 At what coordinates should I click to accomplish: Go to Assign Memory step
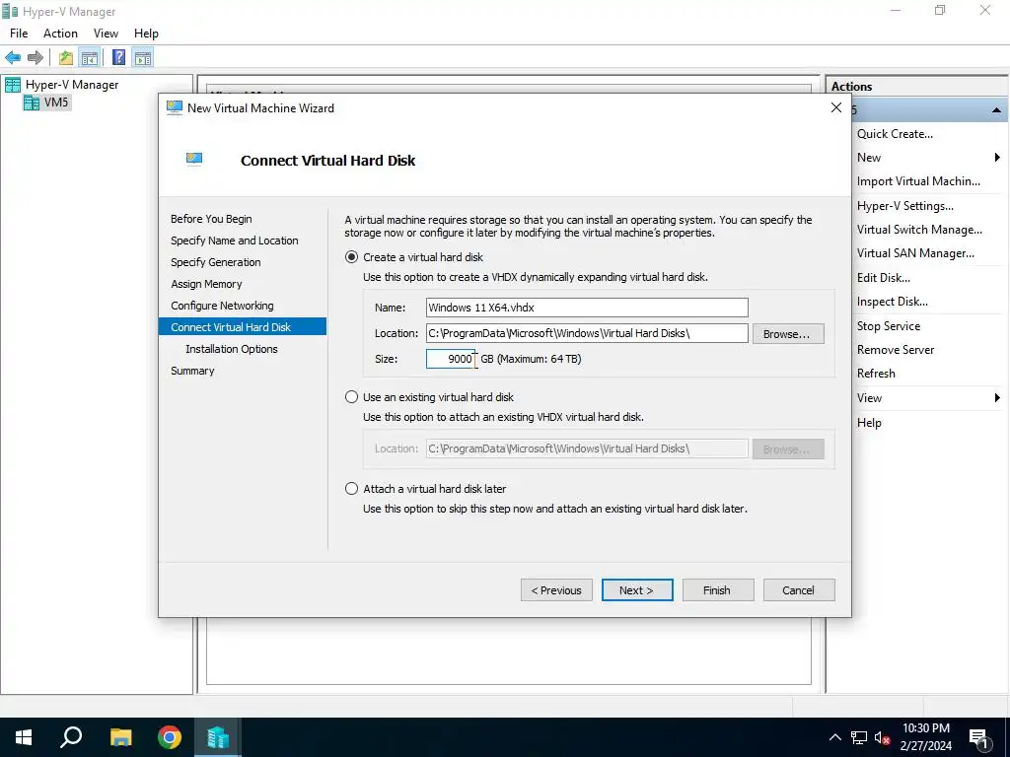click(x=206, y=284)
